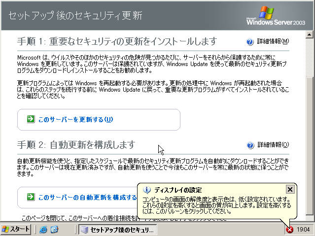
Task: Click the help icon next to 詳細情報(O)
Action: tap(250, 145)
